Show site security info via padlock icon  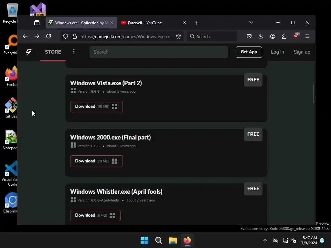(x=75, y=36)
